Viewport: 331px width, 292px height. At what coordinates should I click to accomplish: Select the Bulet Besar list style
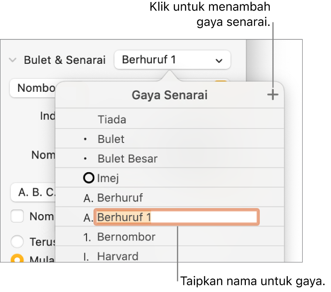coord(127,158)
